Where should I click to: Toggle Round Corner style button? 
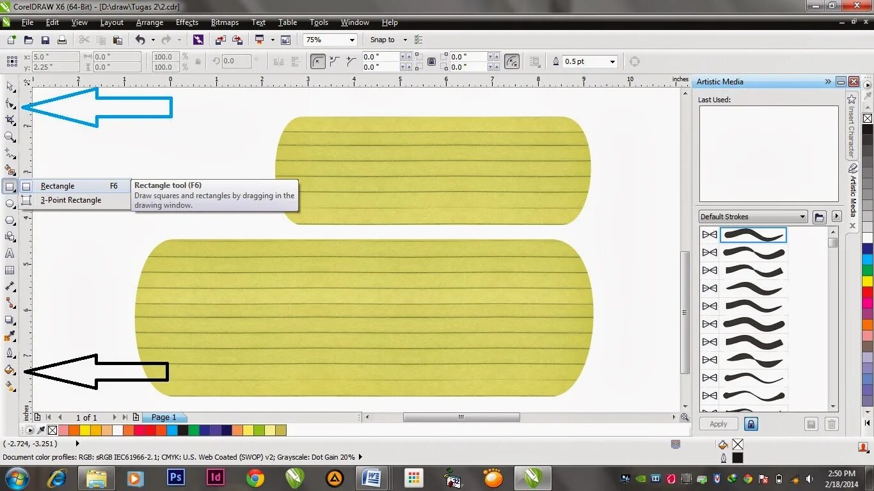[x=317, y=61]
